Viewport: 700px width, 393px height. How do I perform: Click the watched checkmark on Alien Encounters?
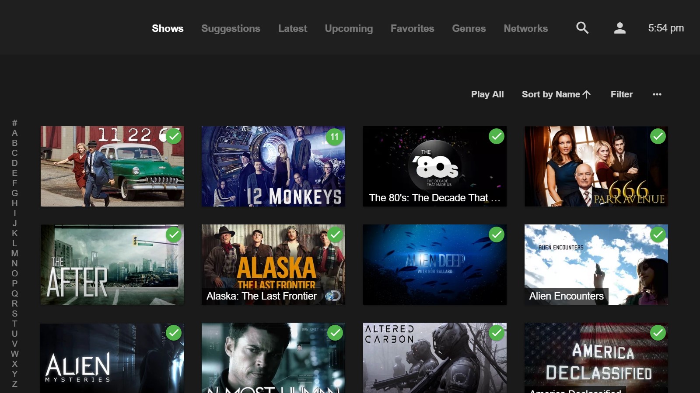click(x=658, y=234)
